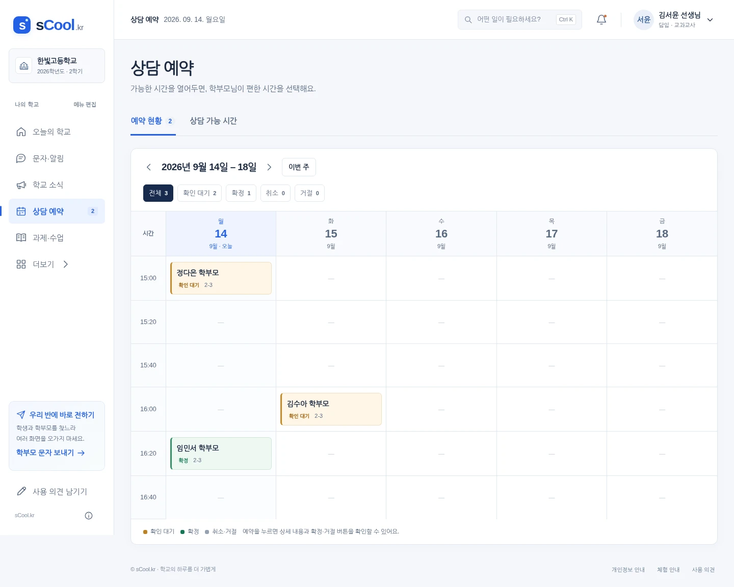734x587 pixels.
Task: Open the 정다은 학부모 reservation card
Action: (x=221, y=278)
